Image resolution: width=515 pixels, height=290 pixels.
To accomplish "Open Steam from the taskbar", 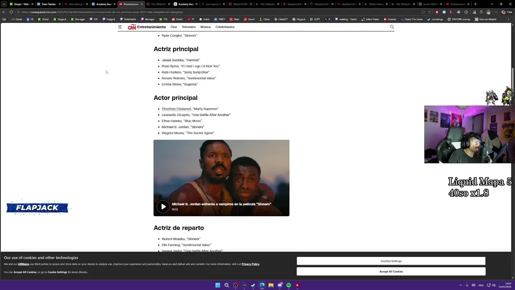I will 253,285.
